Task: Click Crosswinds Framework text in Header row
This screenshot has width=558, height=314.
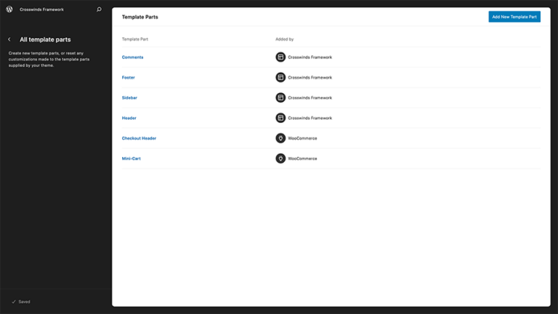Action: pyautogui.click(x=310, y=118)
